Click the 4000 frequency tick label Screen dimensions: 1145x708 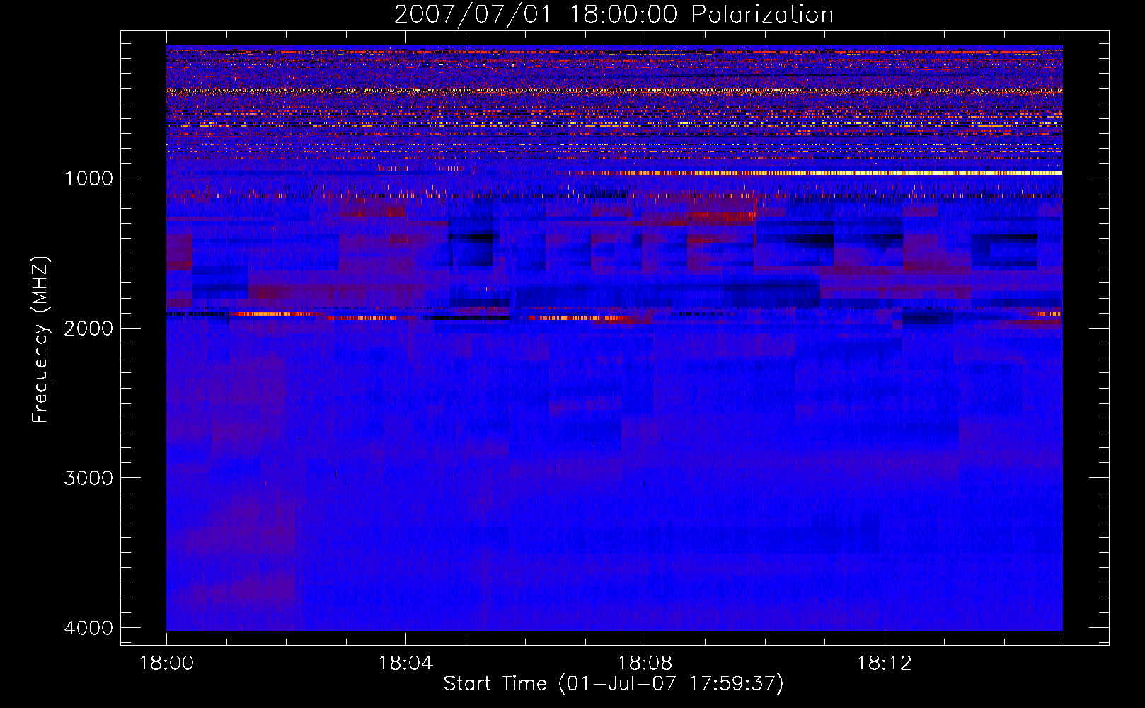[x=88, y=628]
